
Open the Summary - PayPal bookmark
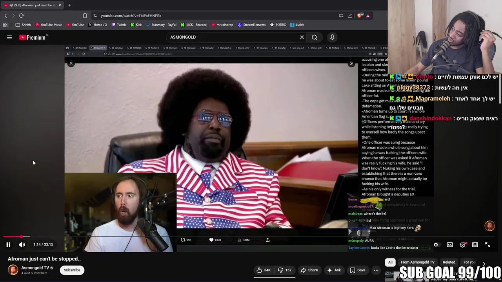click(x=161, y=25)
